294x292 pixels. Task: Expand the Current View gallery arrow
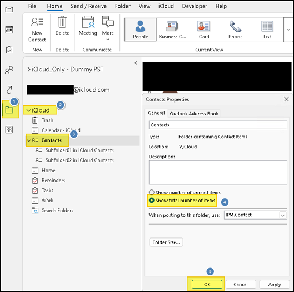(288, 30)
